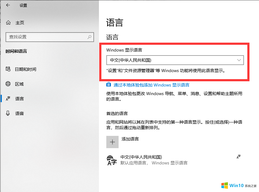The height and width of the screenshot is (192, 259).
Task: Click the 时间和语言 section heading
Action: click(x=16, y=51)
